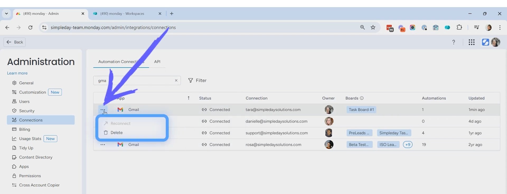Click support row owner avatar

pos(329,133)
